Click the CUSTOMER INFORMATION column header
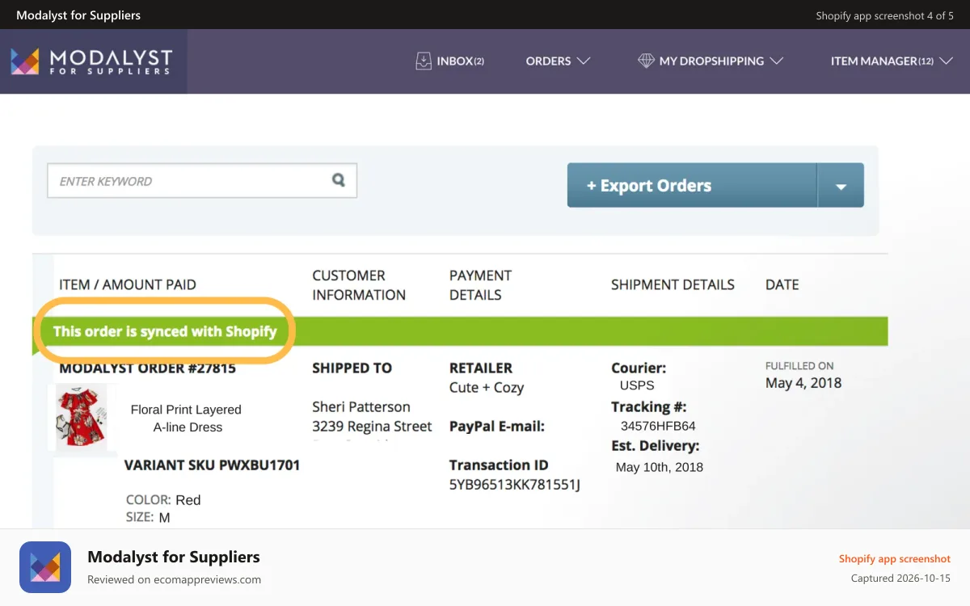 (x=359, y=285)
